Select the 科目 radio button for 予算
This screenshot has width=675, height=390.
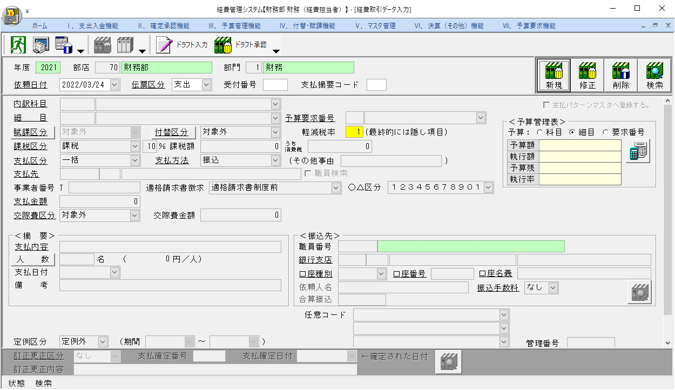point(539,132)
